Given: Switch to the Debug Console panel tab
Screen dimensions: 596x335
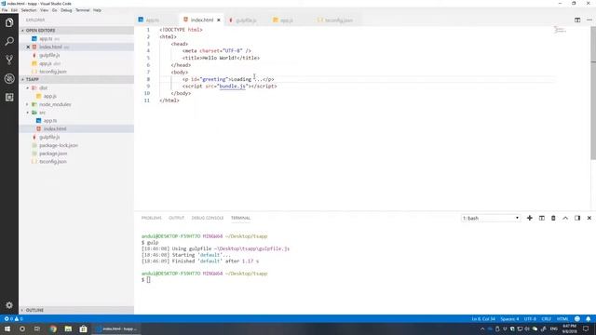Looking at the screenshot, I should [x=207, y=218].
